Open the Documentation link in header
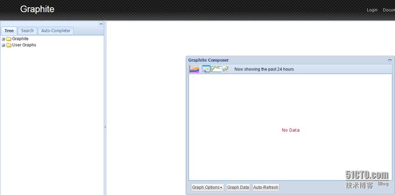Viewport: 395px width, 195px height. 388,10
